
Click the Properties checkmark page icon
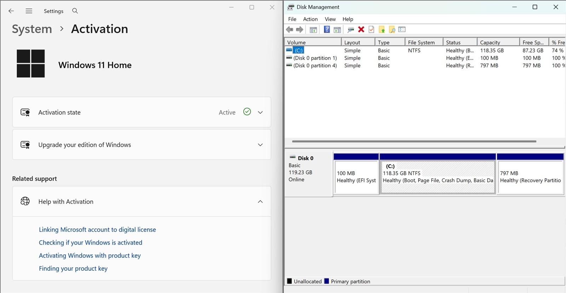tap(371, 30)
